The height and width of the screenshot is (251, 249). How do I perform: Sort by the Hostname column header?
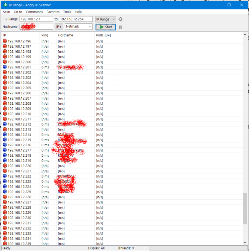pyautogui.click(x=75, y=35)
